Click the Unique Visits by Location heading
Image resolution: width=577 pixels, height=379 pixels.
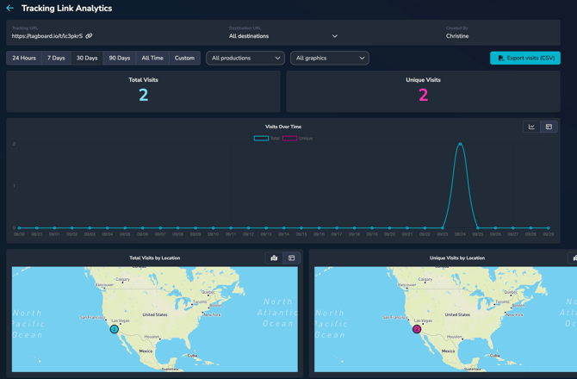[457, 258]
